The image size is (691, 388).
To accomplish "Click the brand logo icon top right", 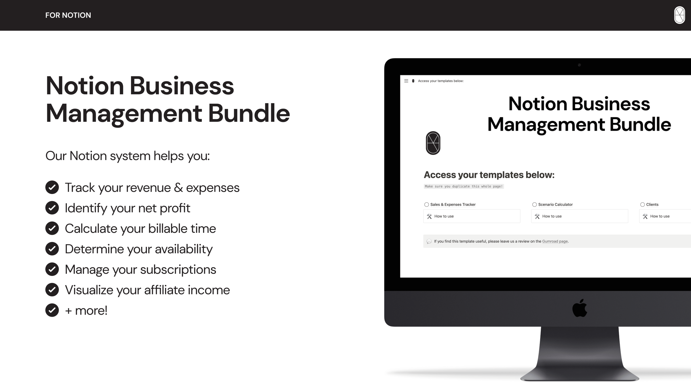I will click(x=679, y=15).
